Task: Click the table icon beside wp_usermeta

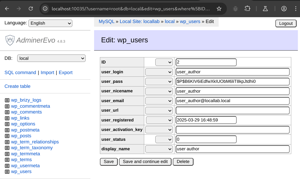Action: (7, 166)
